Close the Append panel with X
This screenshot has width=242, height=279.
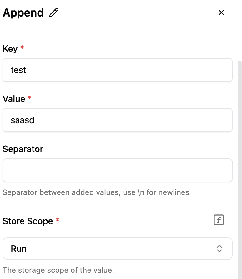pos(221,13)
